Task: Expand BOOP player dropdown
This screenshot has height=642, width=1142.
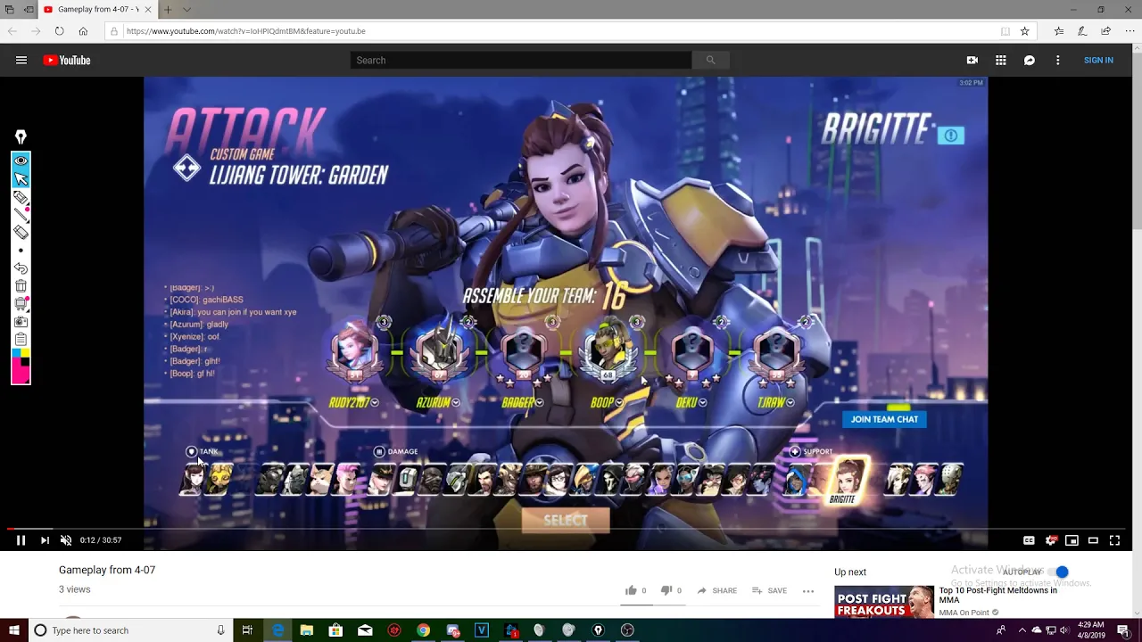Action: coord(620,403)
